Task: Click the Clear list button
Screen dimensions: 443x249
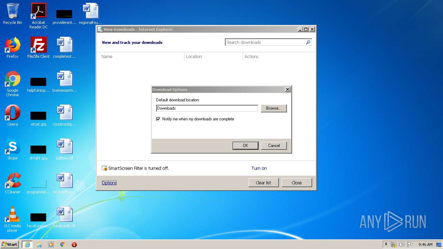Action: click(263, 183)
